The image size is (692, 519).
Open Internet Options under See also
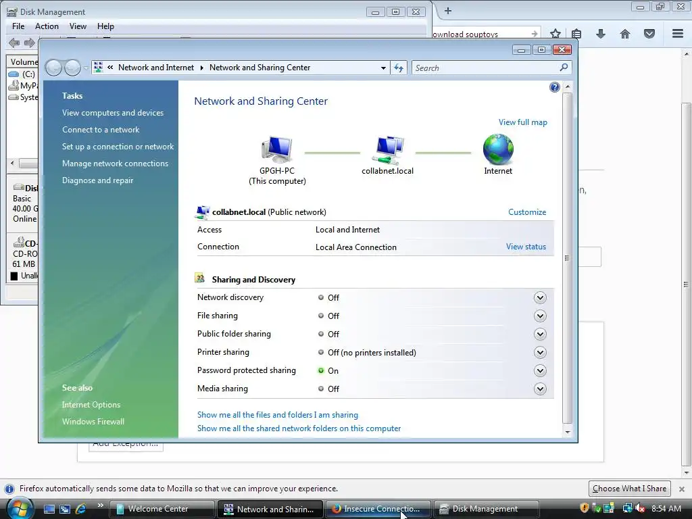click(91, 405)
